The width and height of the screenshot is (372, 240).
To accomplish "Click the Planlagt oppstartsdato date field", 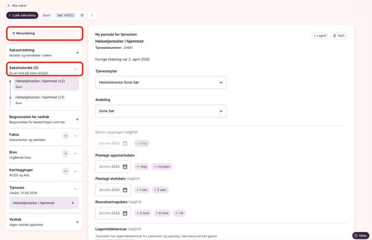I will click(x=109, y=167).
